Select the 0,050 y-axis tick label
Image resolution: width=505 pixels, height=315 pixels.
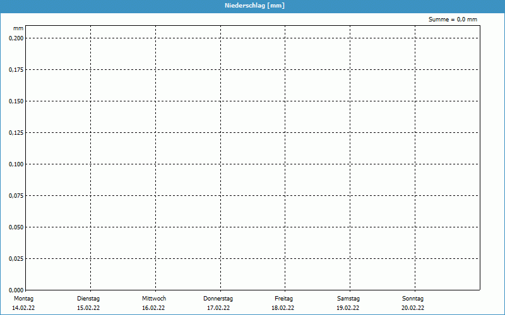pyautogui.click(x=16, y=227)
